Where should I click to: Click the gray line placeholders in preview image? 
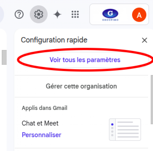[x=128, y=130]
